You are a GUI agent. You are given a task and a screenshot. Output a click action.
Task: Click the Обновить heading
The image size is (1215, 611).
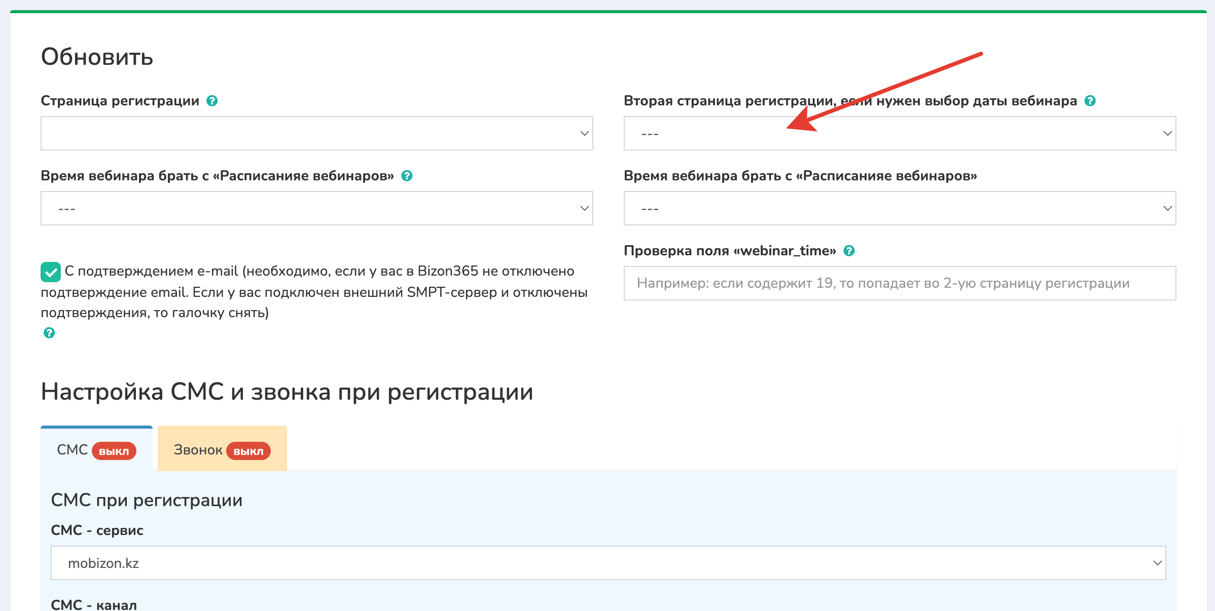point(97,57)
